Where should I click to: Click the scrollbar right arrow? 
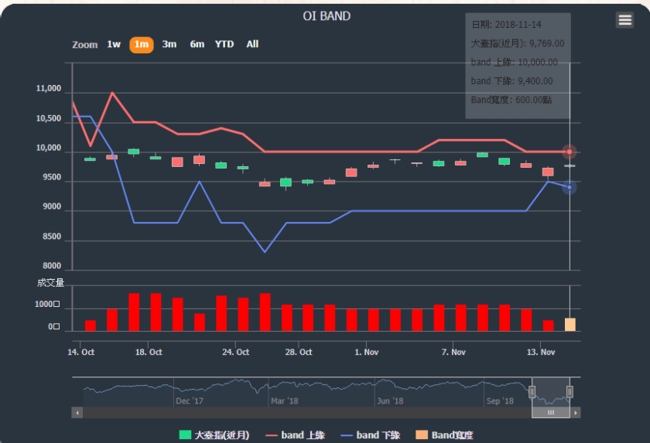575,413
